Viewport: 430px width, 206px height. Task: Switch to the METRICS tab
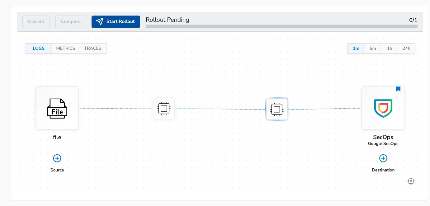click(65, 48)
